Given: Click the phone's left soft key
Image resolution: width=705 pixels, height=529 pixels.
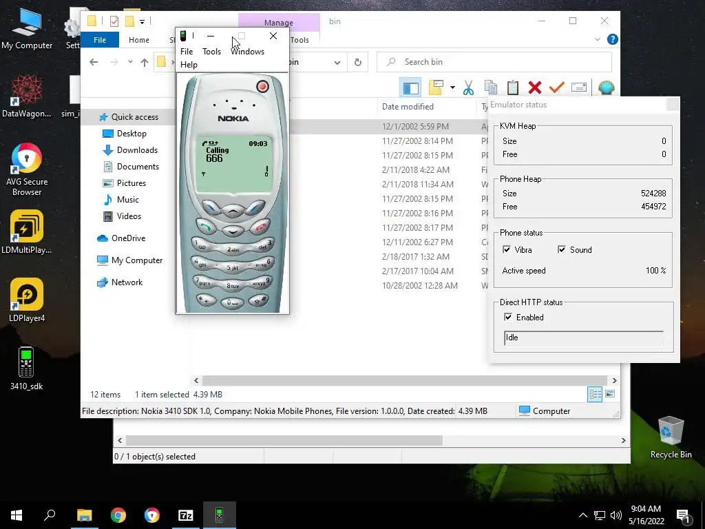Looking at the screenshot, I should click(211, 207).
